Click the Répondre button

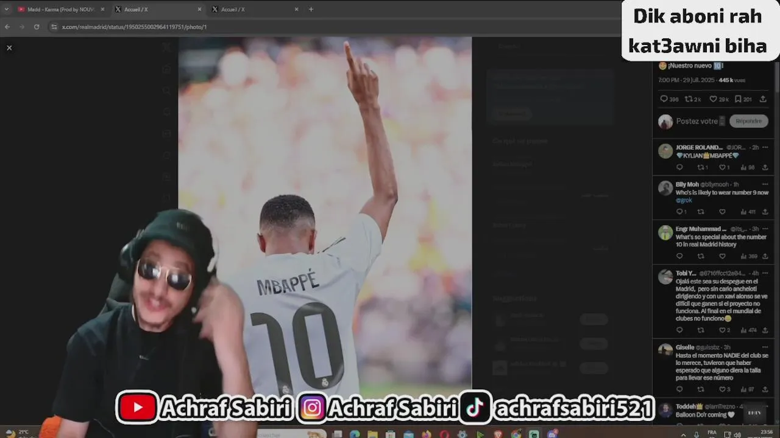point(748,121)
